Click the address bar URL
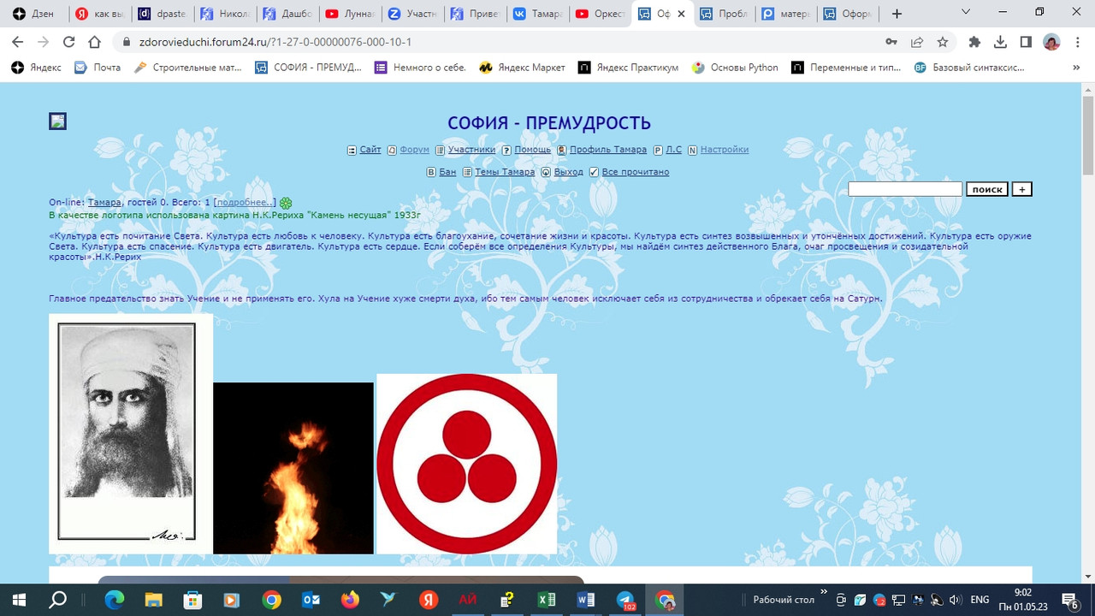This screenshot has height=616, width=1095. point(275,42)
